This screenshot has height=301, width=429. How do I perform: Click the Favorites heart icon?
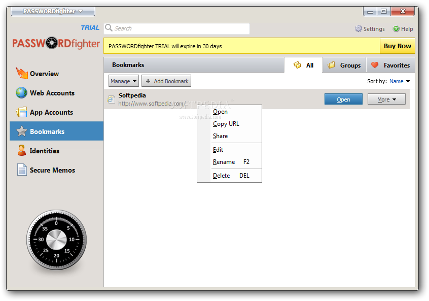375,65
